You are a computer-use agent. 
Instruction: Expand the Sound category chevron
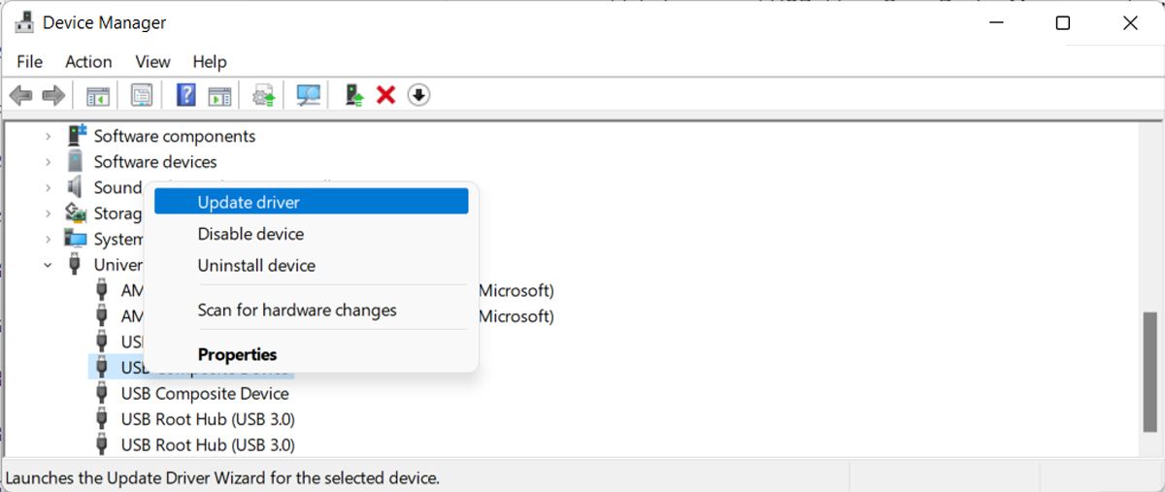pyautogui.click(x=48, y=187)
